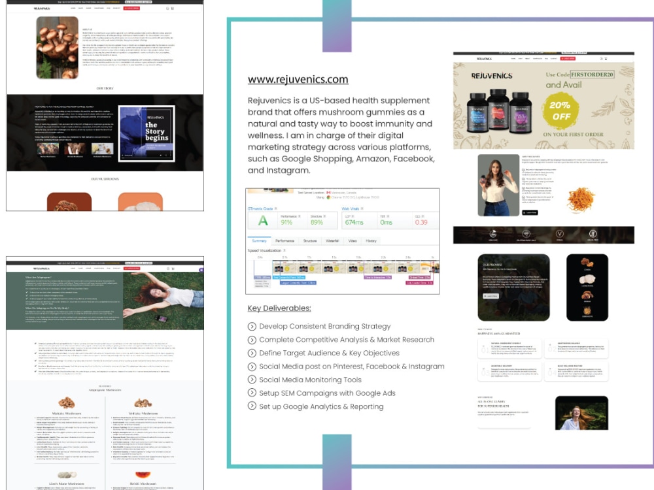Click the last circular icon in dark strip

[x=593, y=234]
